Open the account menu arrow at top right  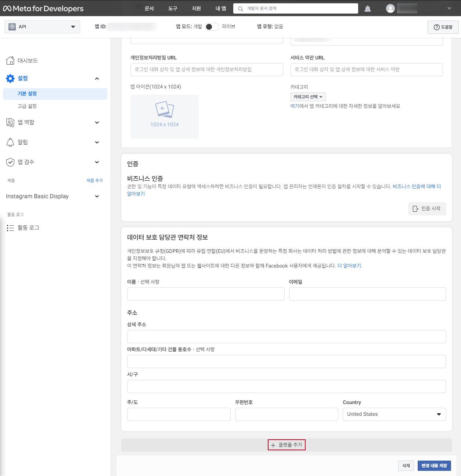(x=449, y=8)
